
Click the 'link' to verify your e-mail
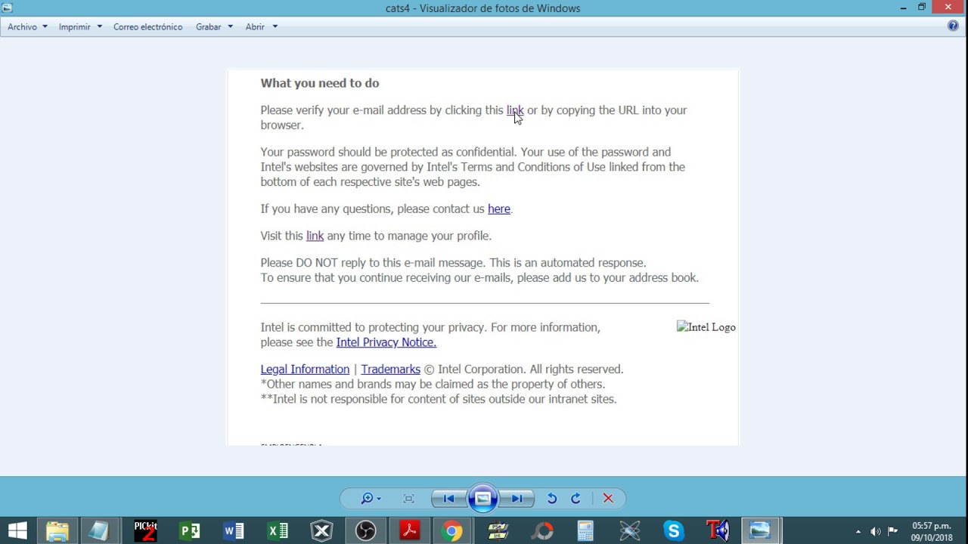(515, 110)
